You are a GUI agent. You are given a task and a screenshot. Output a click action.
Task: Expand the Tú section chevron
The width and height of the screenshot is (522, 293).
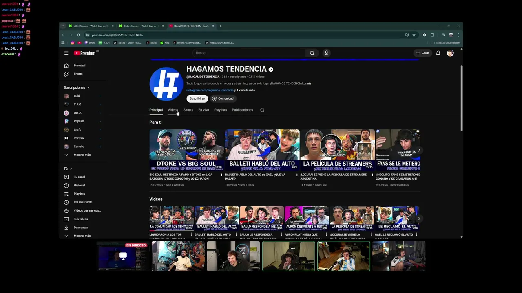[x=71, y=168]
